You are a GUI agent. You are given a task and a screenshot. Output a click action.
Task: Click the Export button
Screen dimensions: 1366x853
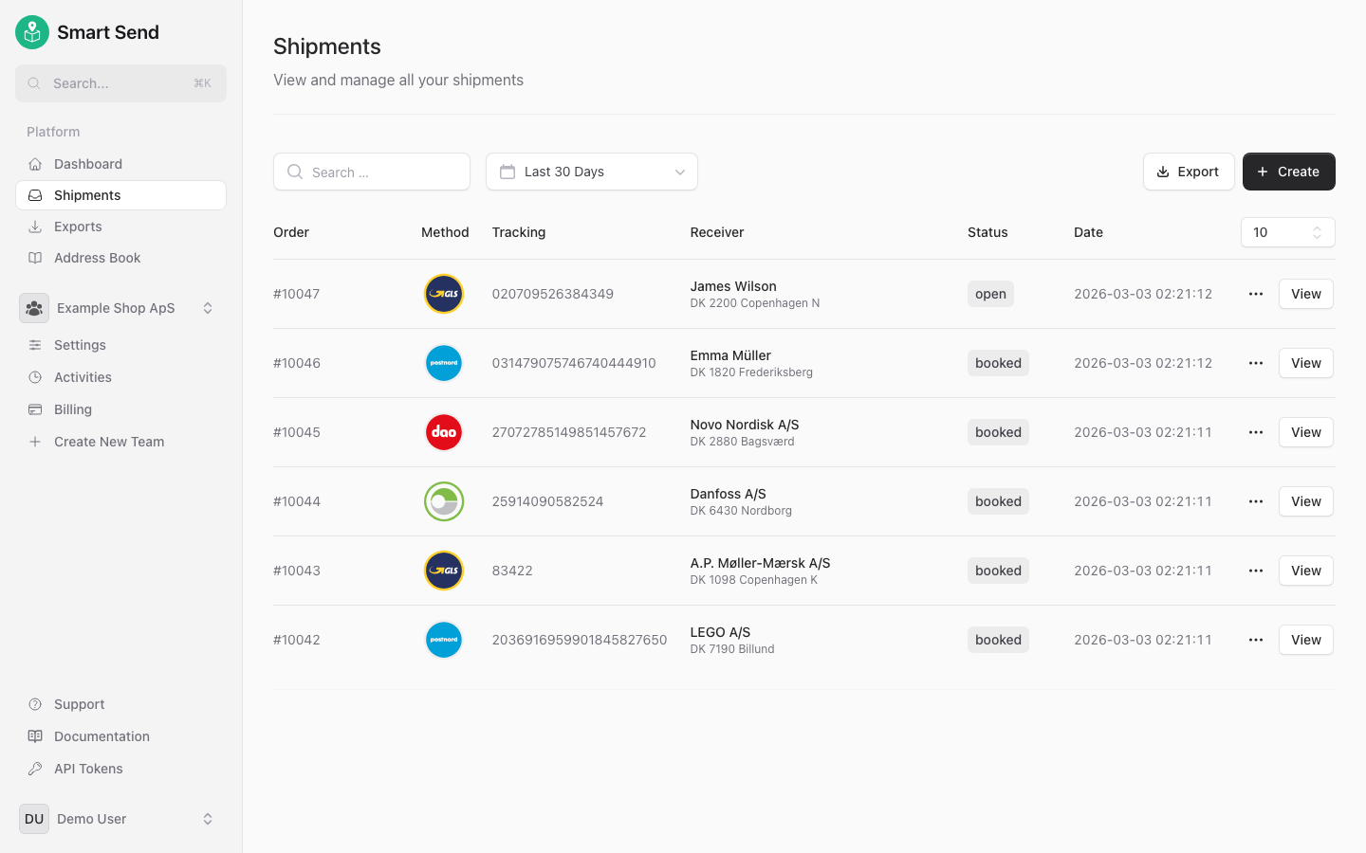[x=1189, y=172]
